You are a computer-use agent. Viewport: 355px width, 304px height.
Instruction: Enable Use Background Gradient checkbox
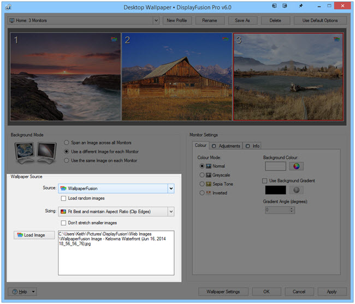pos(264,180)
